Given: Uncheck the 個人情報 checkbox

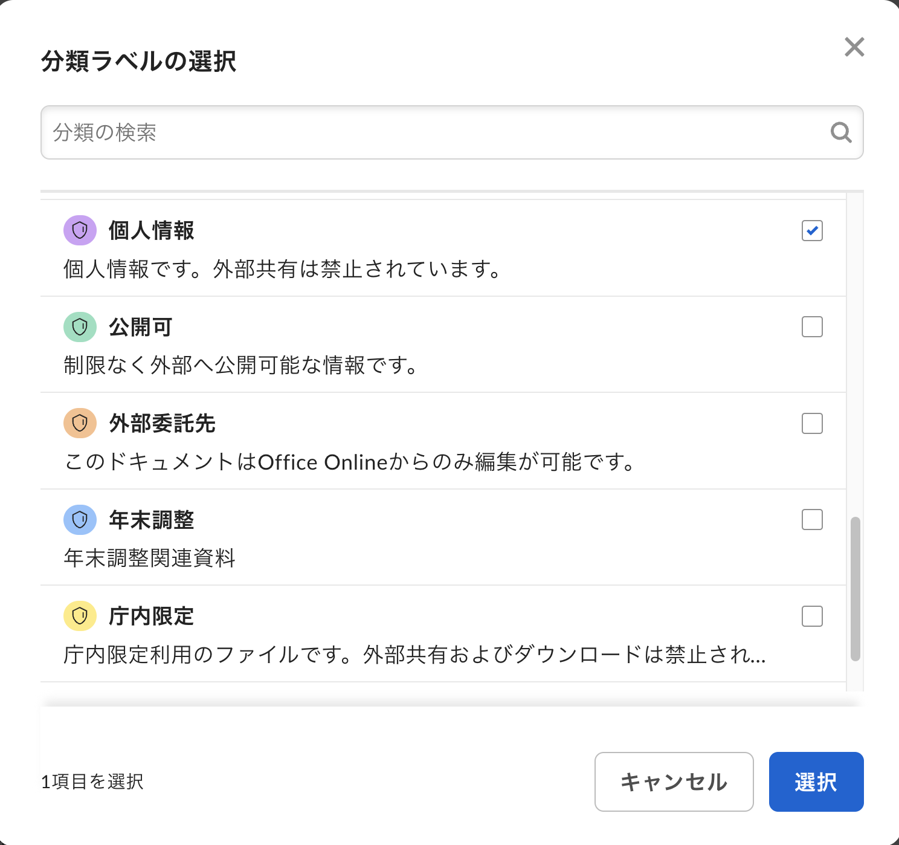Looking at the screenshot, I should pos(812,230).
